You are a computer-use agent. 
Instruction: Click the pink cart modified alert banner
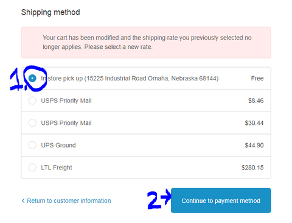click(x=146, y=43)
